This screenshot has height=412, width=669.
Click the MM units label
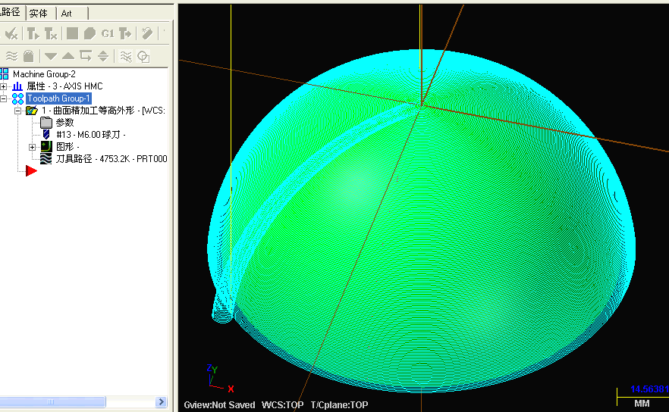pyautogui.click(x=642, y=403)
